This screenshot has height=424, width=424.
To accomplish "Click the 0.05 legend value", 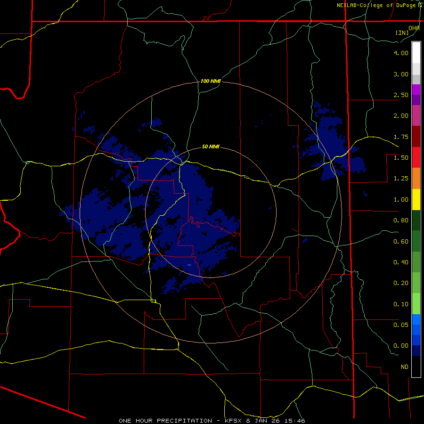I will 401,325.
